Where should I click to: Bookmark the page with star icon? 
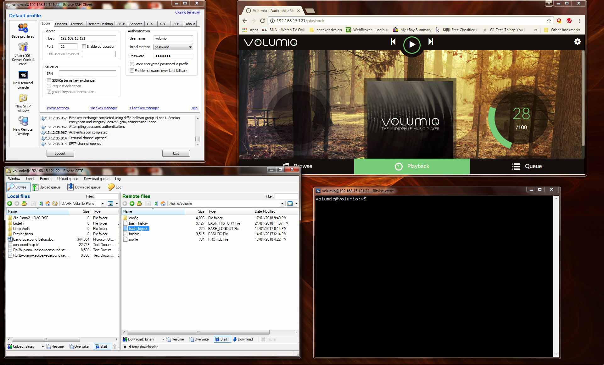549,21
